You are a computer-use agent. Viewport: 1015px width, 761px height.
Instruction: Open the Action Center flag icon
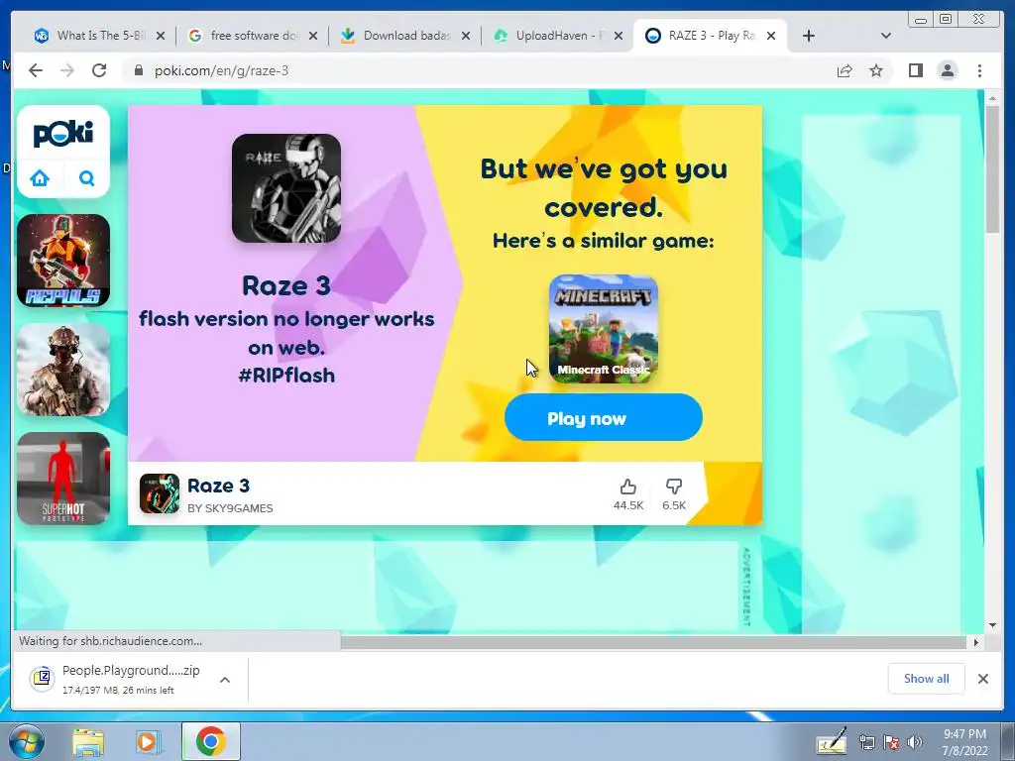coord(891,741)
